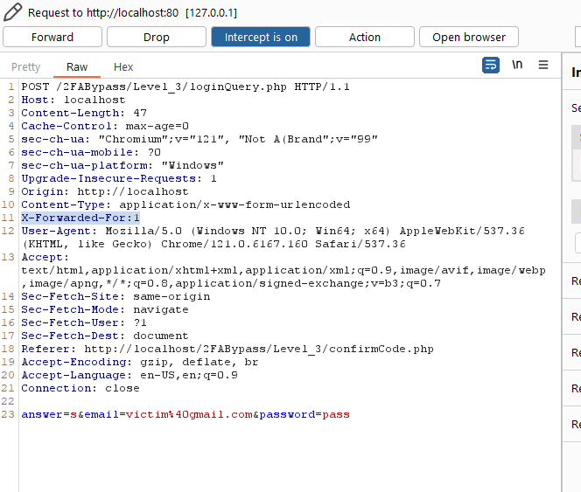Forward the intercepted request
This screenshot has width=581, height=492.
point(52,37)
